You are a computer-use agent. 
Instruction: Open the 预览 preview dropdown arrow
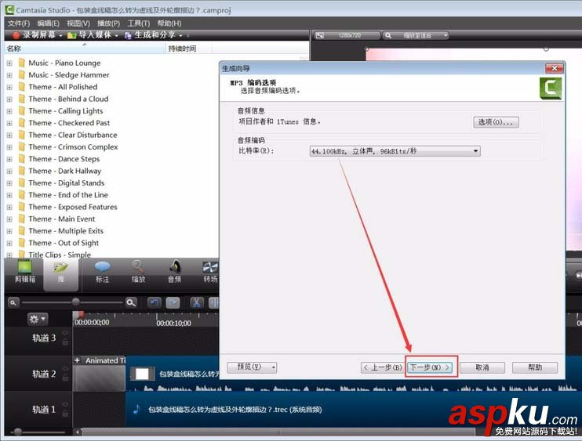click(273, 367)
